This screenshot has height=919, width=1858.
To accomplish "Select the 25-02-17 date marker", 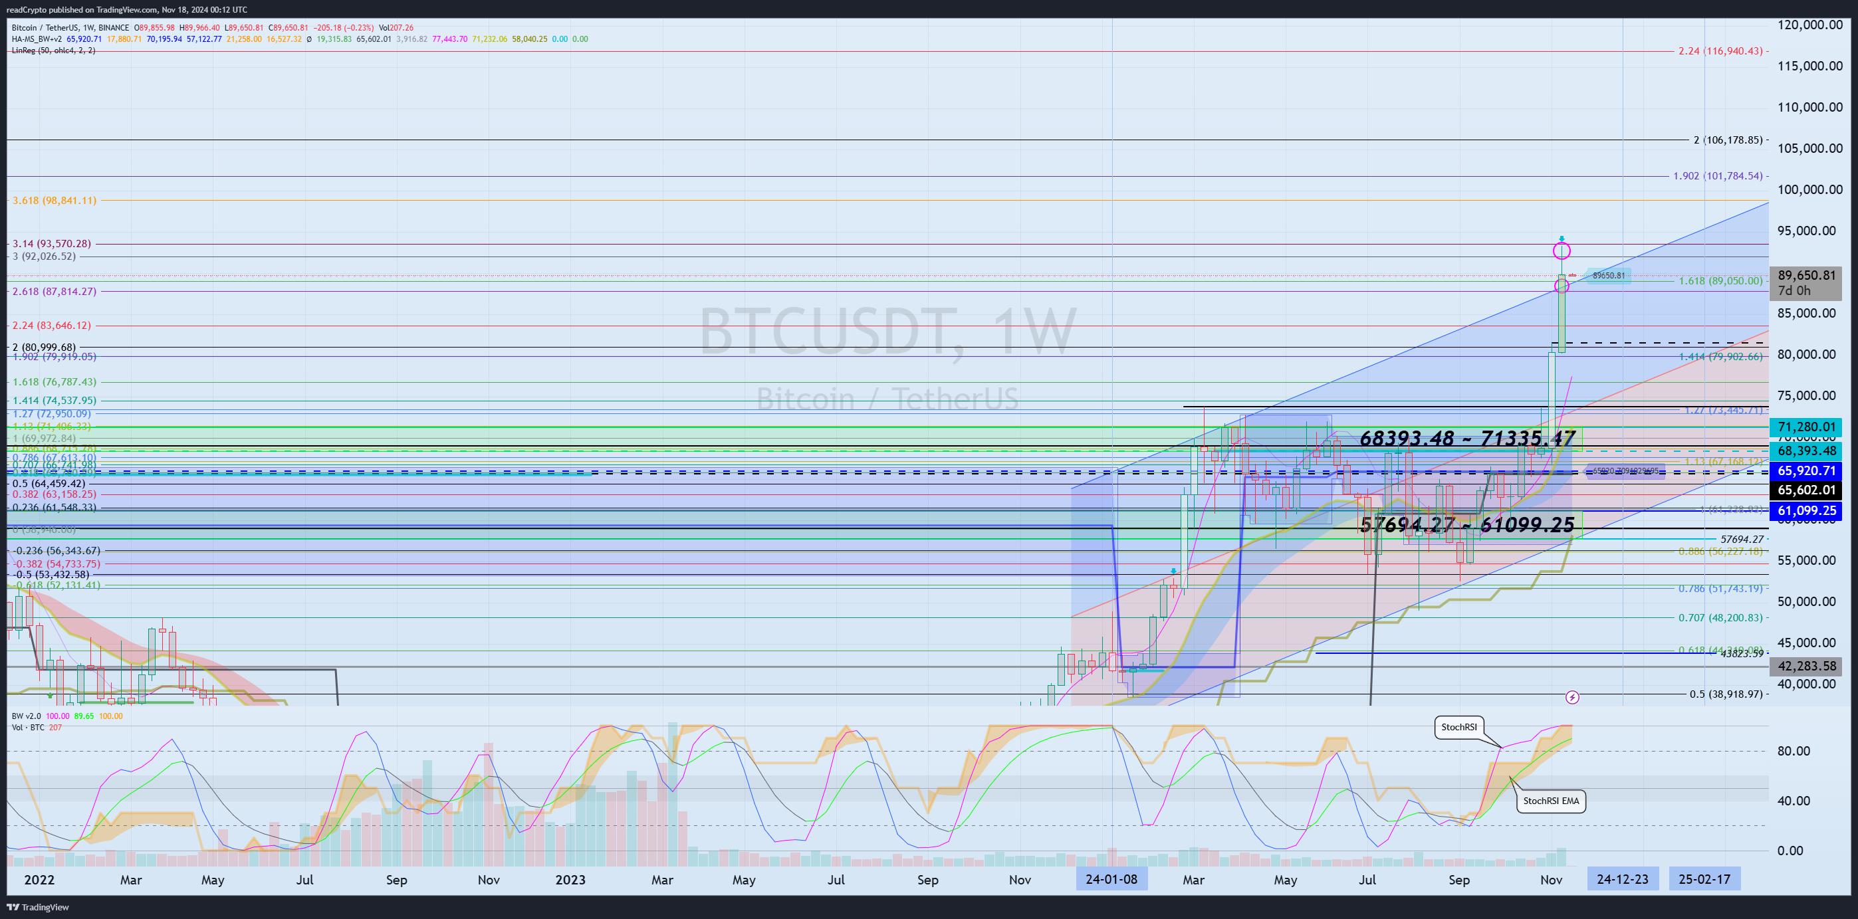I will tap(1704, 878).
